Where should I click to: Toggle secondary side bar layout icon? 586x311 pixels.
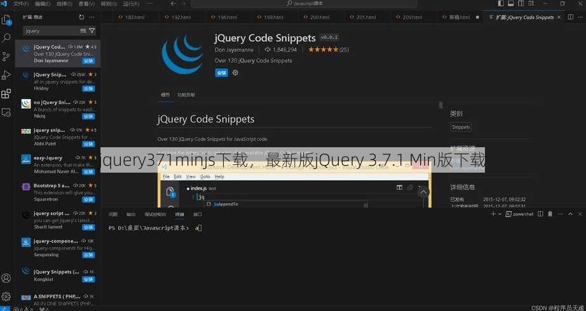click(x=521, y=3)
